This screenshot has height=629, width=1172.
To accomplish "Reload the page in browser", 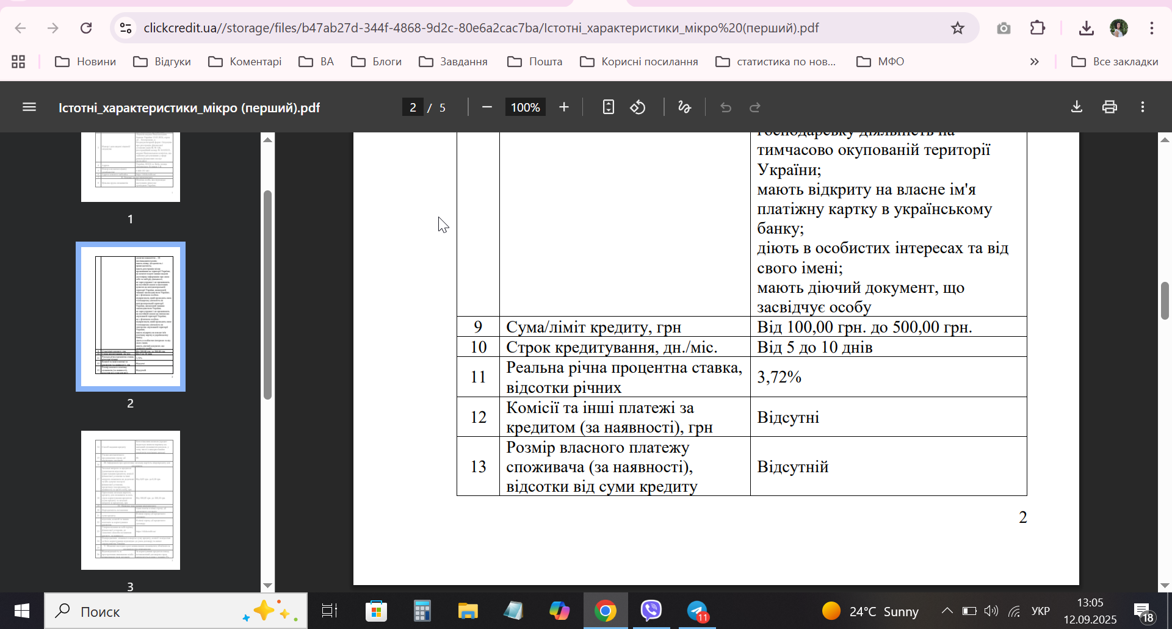I will tap(86, 28).
